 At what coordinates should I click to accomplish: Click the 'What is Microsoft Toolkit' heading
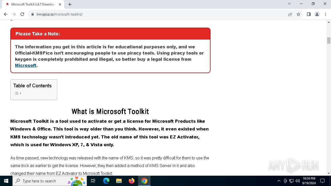pos(110,111)
